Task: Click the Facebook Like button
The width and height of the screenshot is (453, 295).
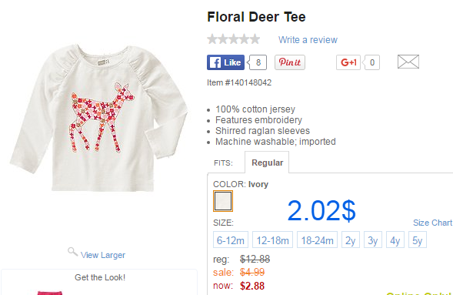Action: pos(225,62)
